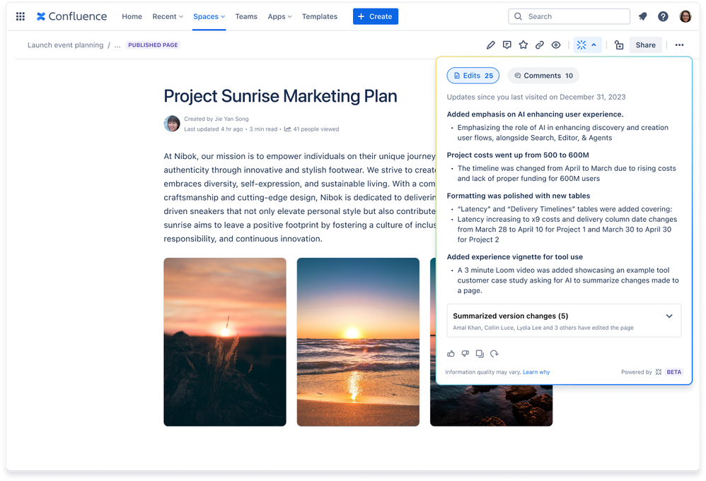Click 'Created by Jie Yan Song' text
Screen dimensions: 706x481
216,119
